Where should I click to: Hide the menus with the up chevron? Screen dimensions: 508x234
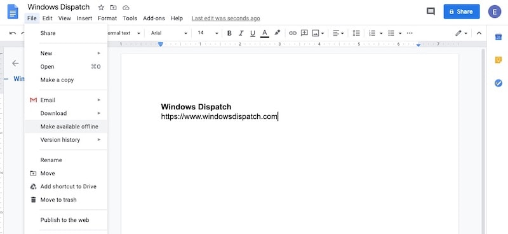pyautogui.click(x=479, y=33)
